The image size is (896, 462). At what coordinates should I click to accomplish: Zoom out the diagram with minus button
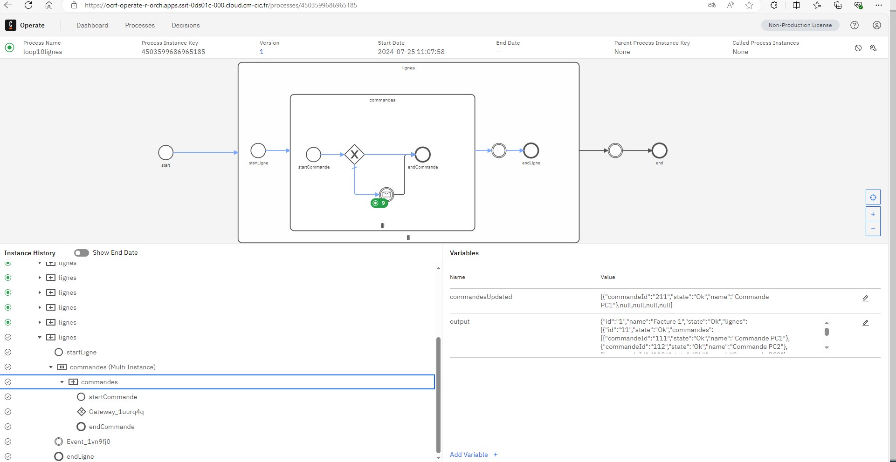coord(873,229)
